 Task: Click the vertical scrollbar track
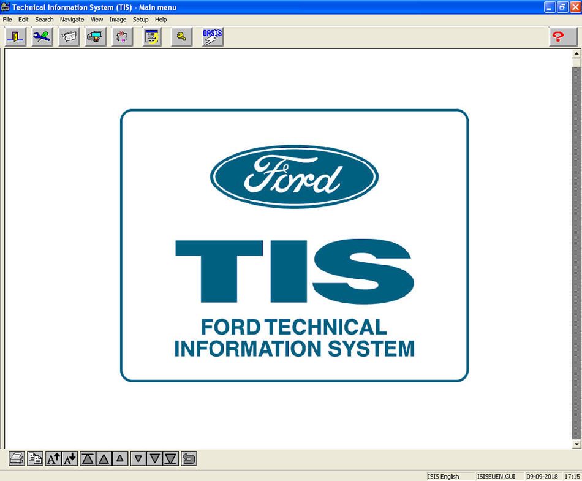click(x=576, y=252)
